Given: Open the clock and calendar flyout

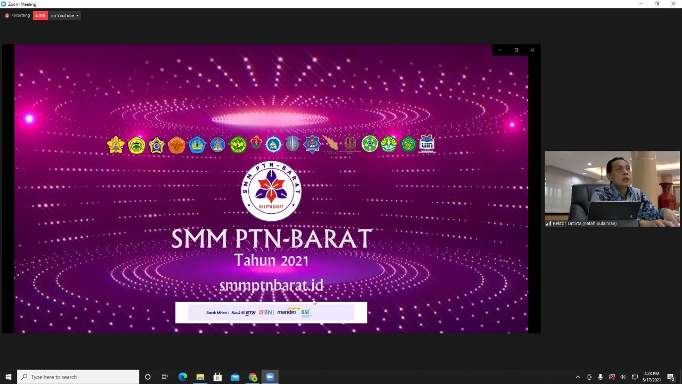Looking at the screenshot, I should pos(652,377).
